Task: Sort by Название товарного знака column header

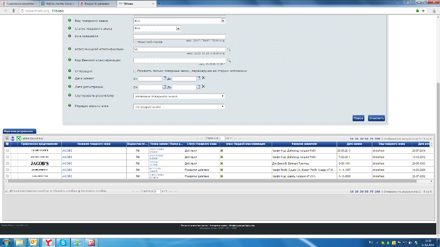Action: tap(94, 144)
